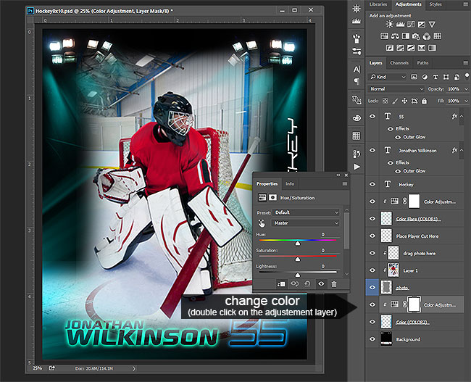The width and height of the screenshot is (471, 382).
Task: Open the Character panel from the dock
Action: (x=357, y=70)
